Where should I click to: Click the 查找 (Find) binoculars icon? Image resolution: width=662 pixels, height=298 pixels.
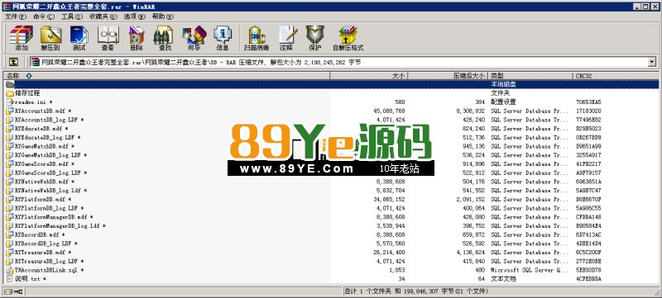click(165, 38)
